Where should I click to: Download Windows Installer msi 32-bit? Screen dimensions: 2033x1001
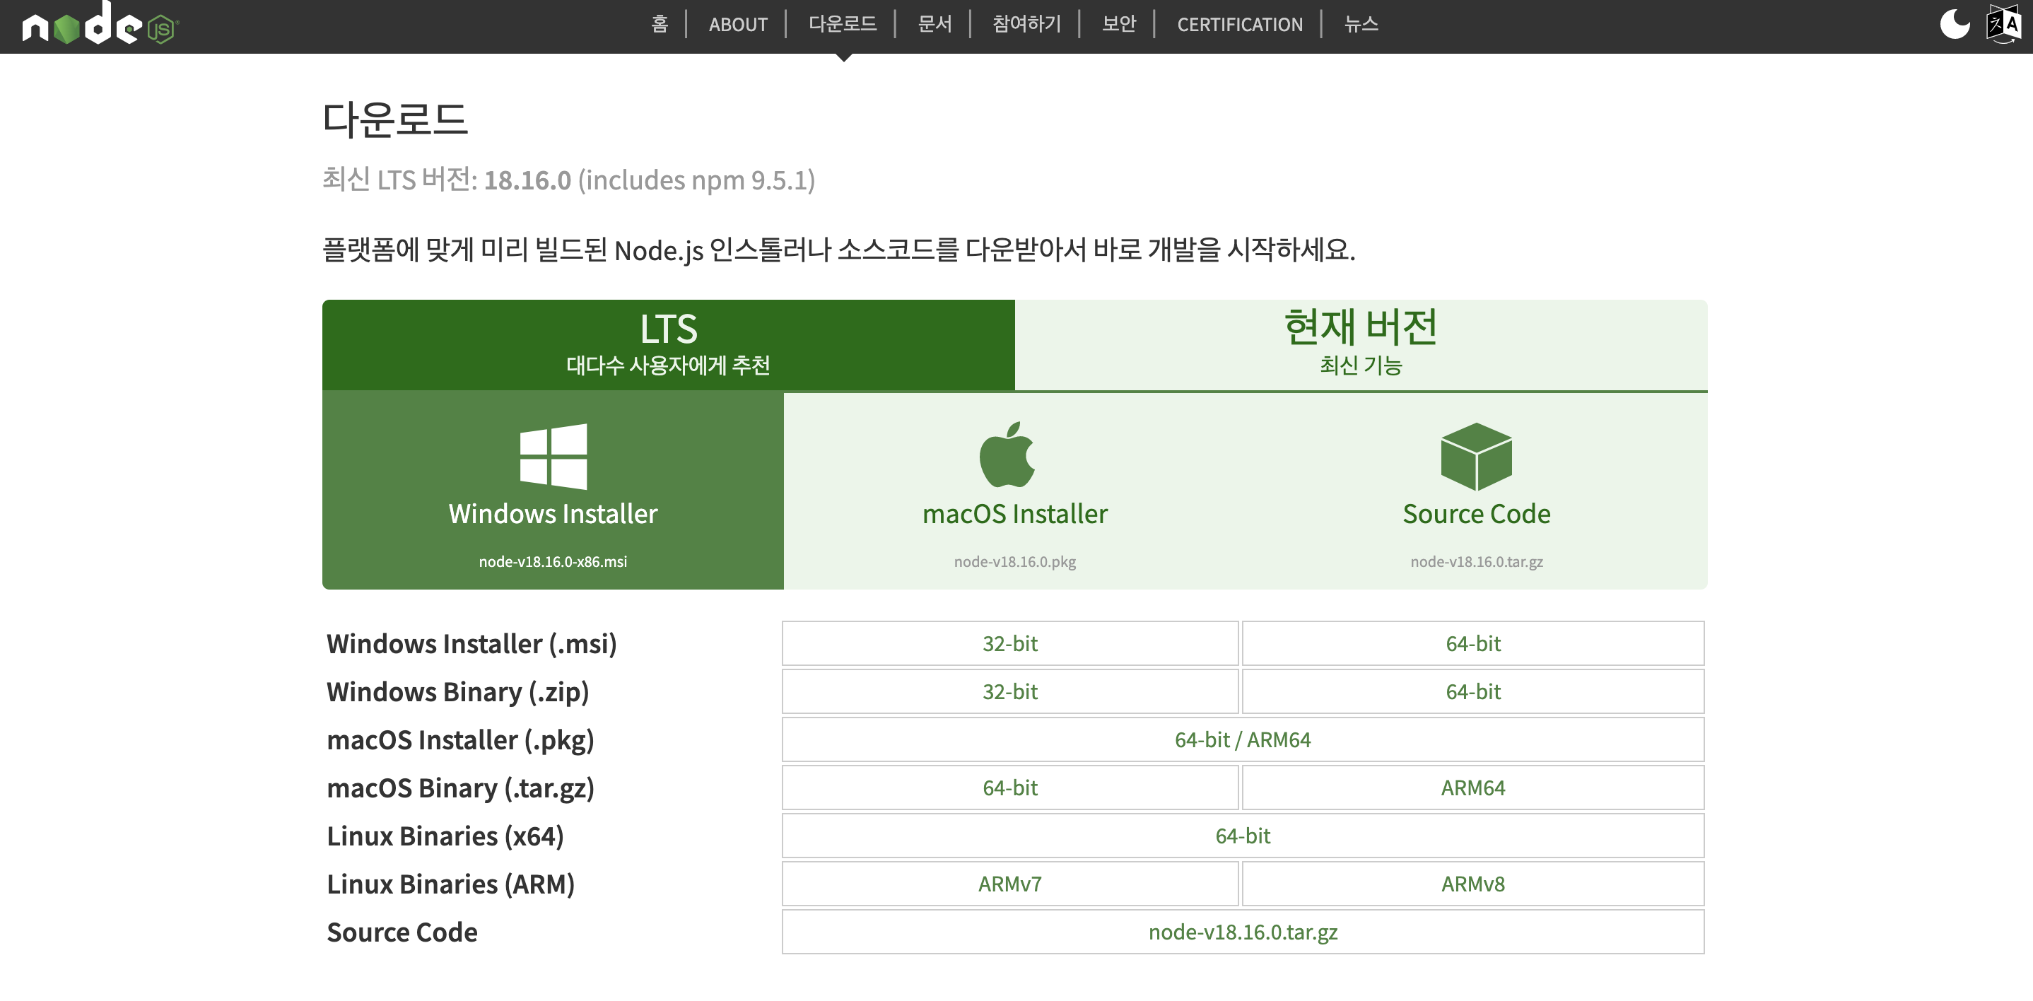1009,643
